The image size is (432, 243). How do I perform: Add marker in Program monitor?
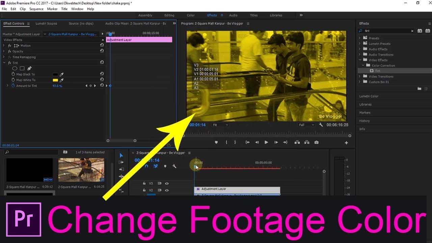pyautogui.click(x=216, y=142)
